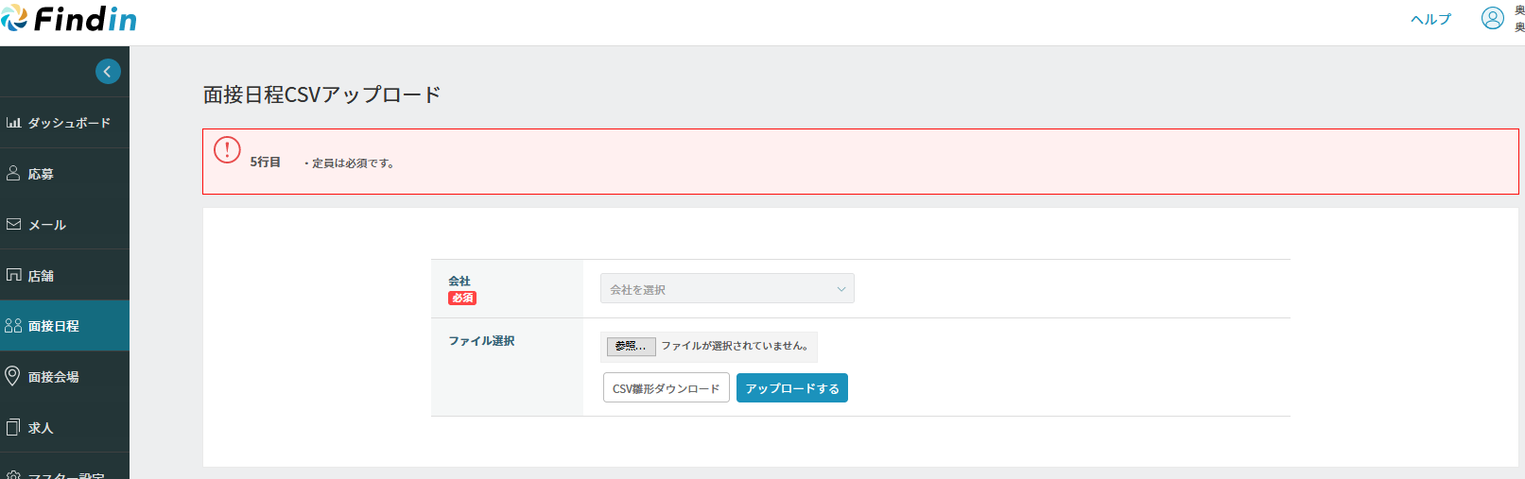
Task: Go to 応募 applicants section
Action: point(40,174)
